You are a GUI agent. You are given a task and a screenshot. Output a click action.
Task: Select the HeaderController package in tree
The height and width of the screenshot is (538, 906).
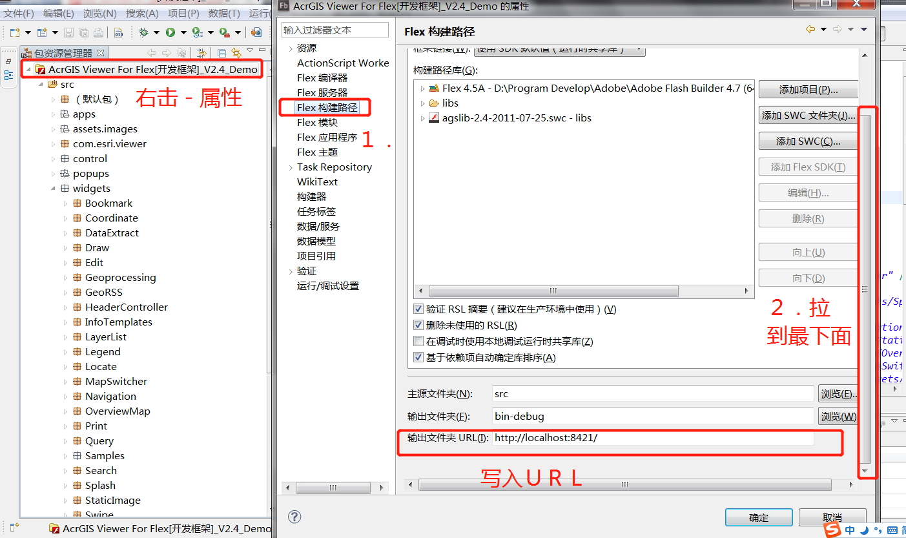[x=127, y=307]
